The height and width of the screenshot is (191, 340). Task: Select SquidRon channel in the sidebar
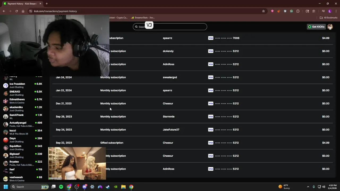click(23, 147)
